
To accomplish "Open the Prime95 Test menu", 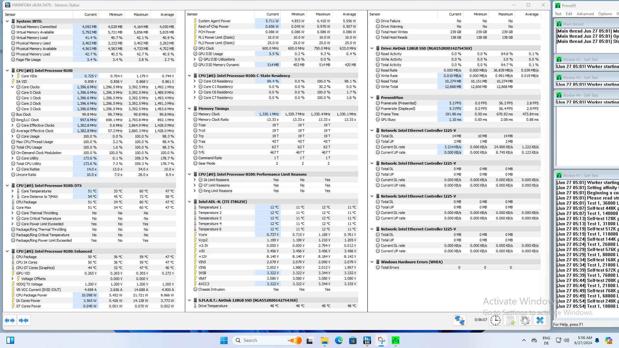I will pos(558,14).
